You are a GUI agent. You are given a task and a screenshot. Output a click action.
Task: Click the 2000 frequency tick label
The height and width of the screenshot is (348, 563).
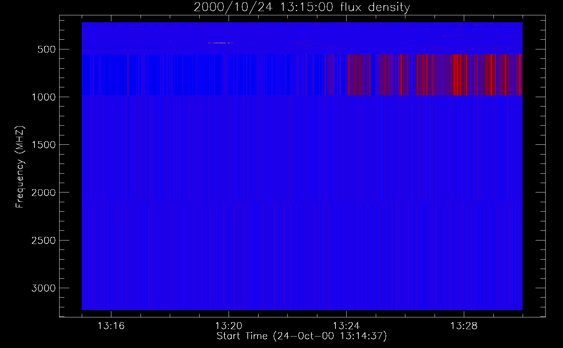coord(43,193)
